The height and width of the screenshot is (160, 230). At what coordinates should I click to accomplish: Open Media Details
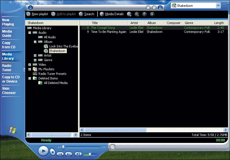pyautogui.click(x=112, y=14)
